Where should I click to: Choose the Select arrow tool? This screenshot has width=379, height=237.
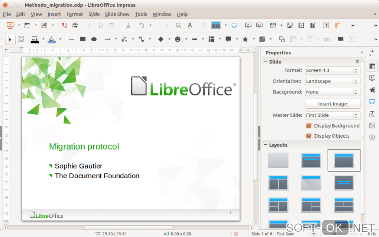10,39
